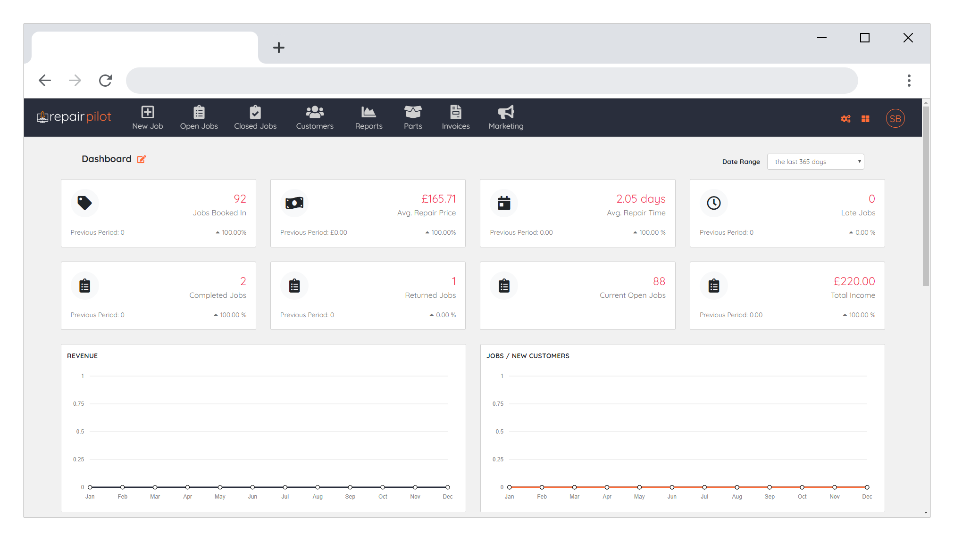Open the Marketing section
The height and width of the screenshot is (541, 954).
coord(506,118)
